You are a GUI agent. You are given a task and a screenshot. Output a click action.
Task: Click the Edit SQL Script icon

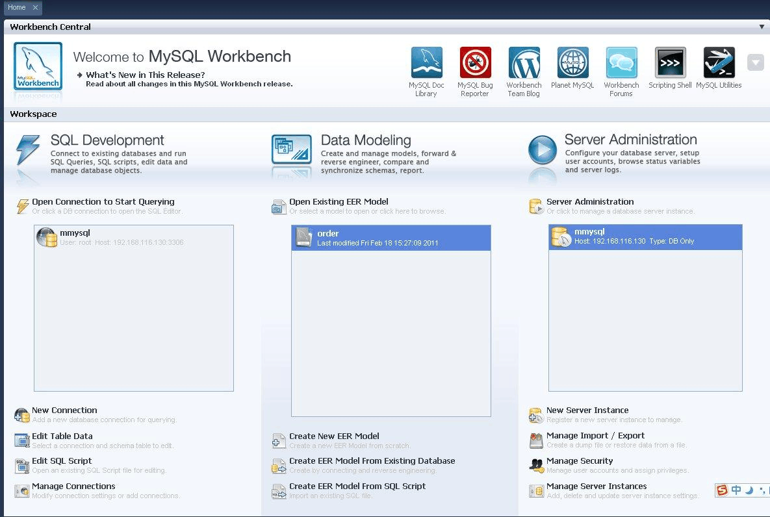(22, 466)
